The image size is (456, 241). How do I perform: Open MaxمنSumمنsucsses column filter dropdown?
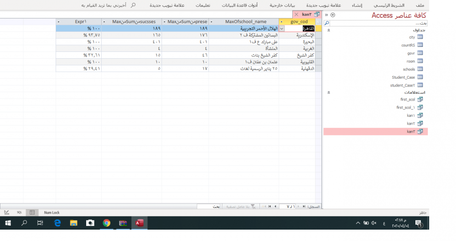104,22
